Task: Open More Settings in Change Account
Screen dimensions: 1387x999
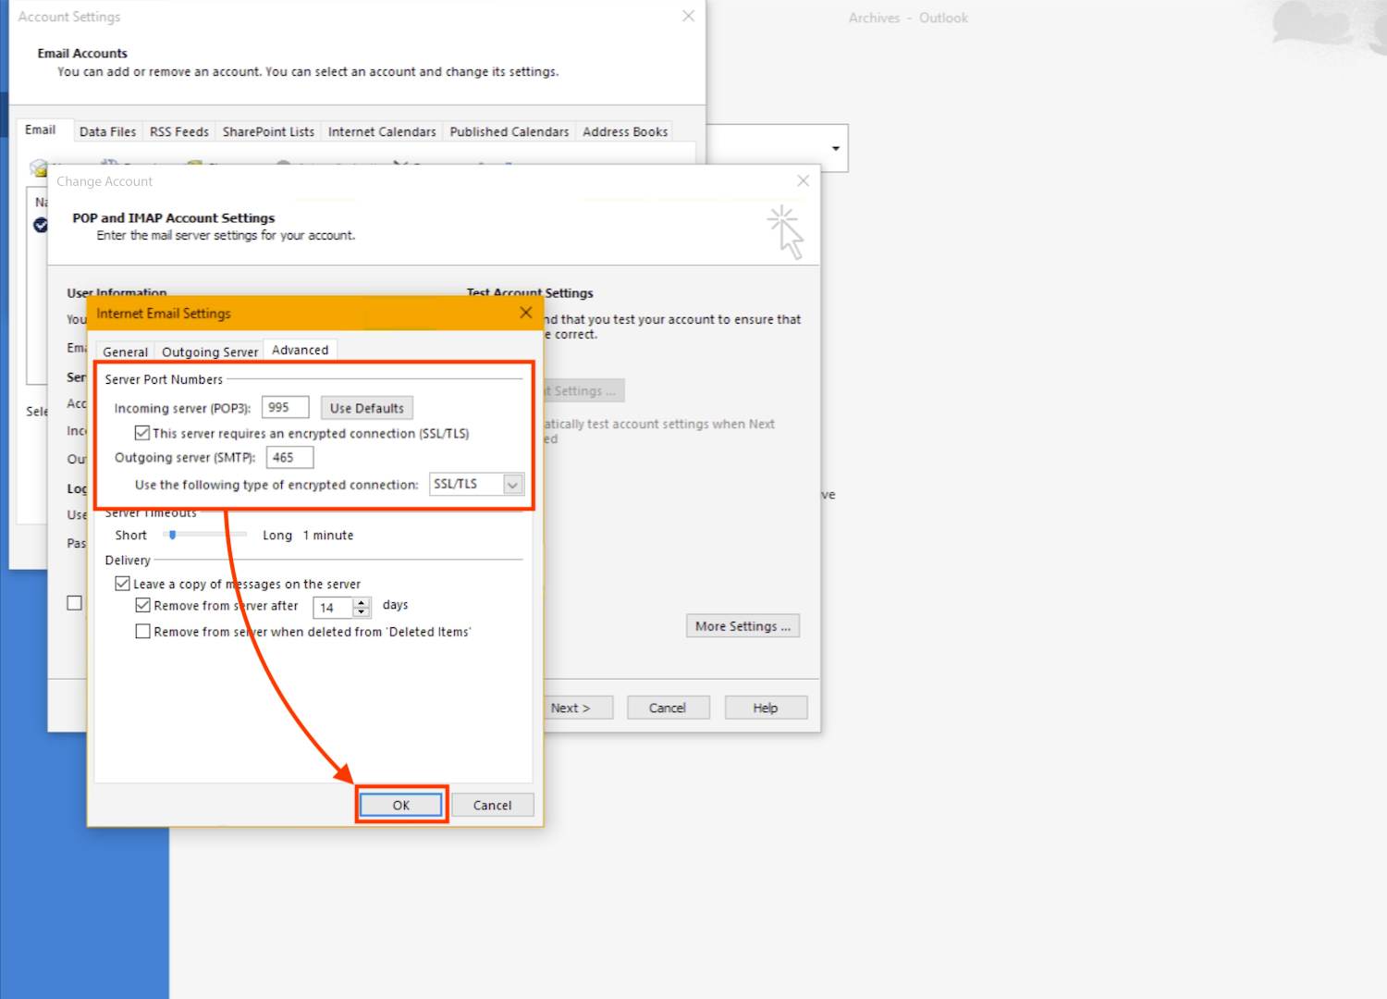Action: (x=743, y=626)
